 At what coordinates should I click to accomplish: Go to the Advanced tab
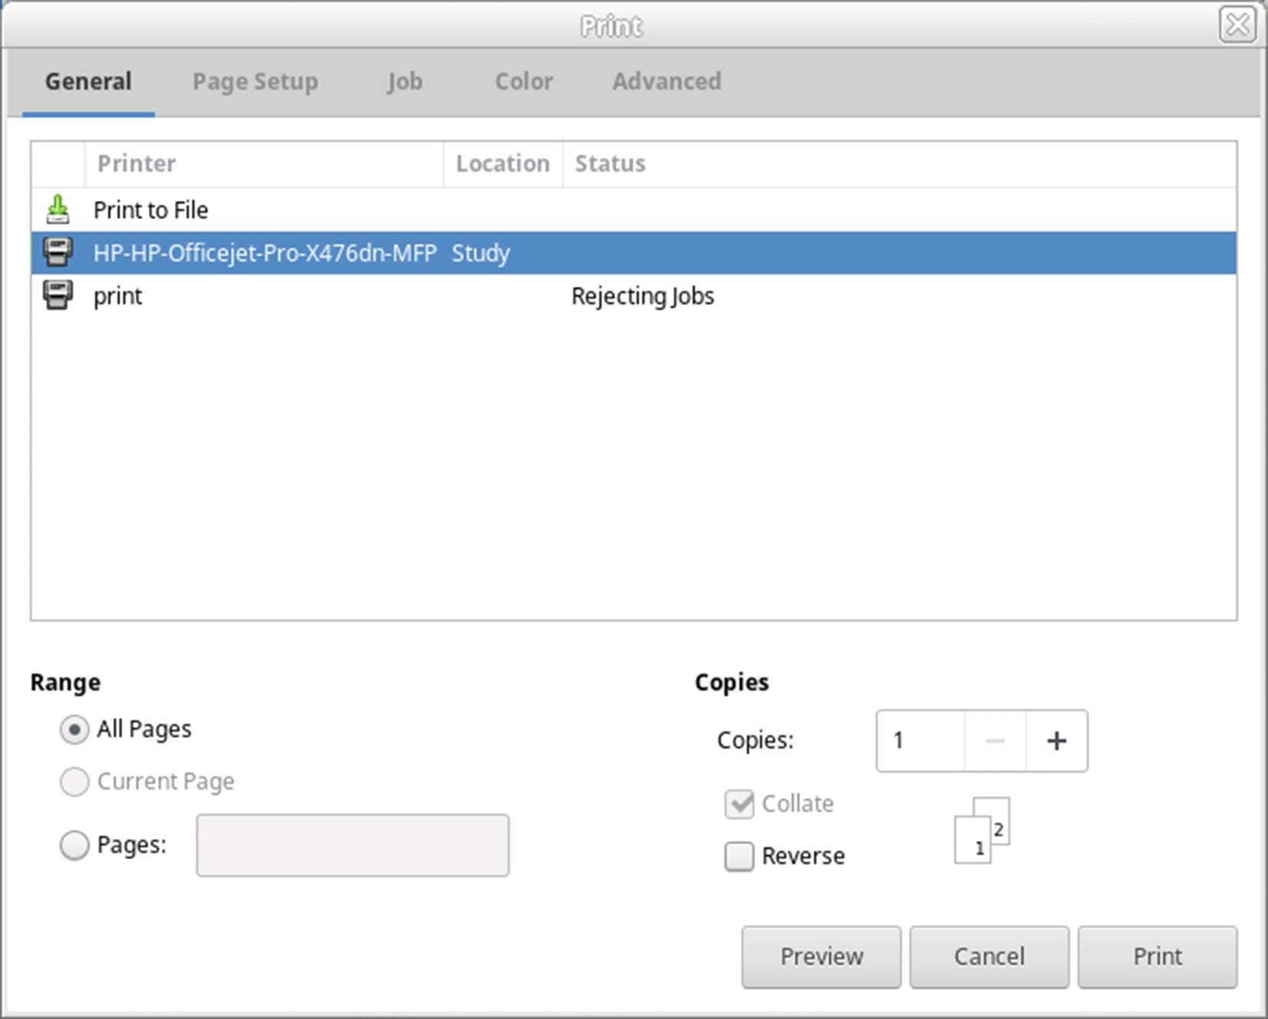(666, 81)
